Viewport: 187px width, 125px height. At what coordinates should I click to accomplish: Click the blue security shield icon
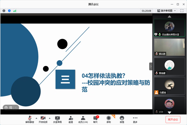tap(9, 11)
